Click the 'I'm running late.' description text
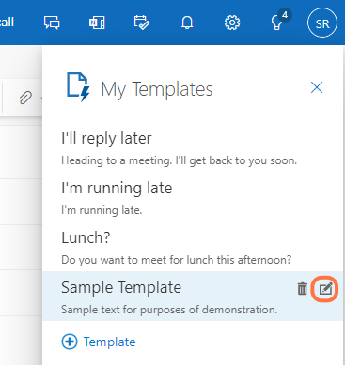345x365 pixels. (x=102, y=210)
